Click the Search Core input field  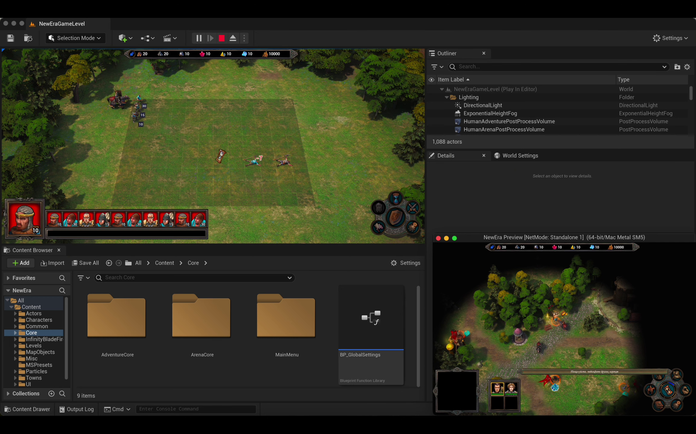coord(193,278)
